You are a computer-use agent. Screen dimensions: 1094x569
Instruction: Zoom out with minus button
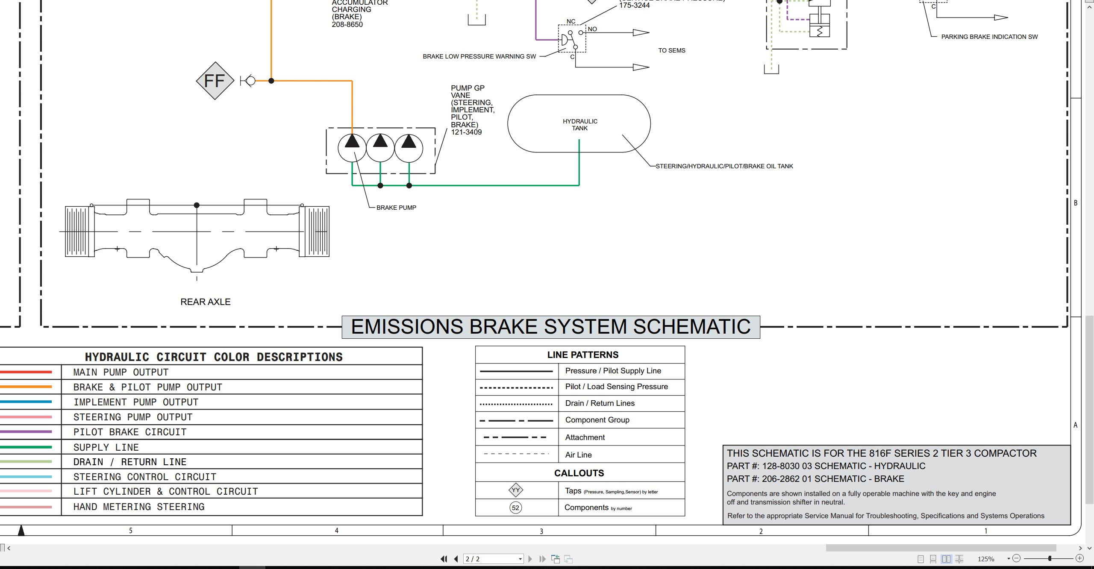(1017, 558)
